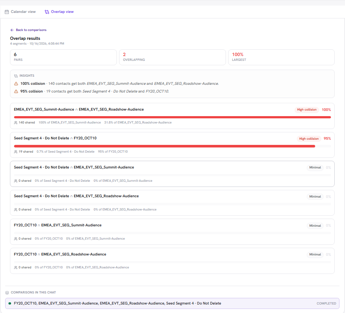The image size is (345, 313).
Task: Open Summit-Audience ∩ Roadshow-Audience pair card
Action: [x=172, y=116]
